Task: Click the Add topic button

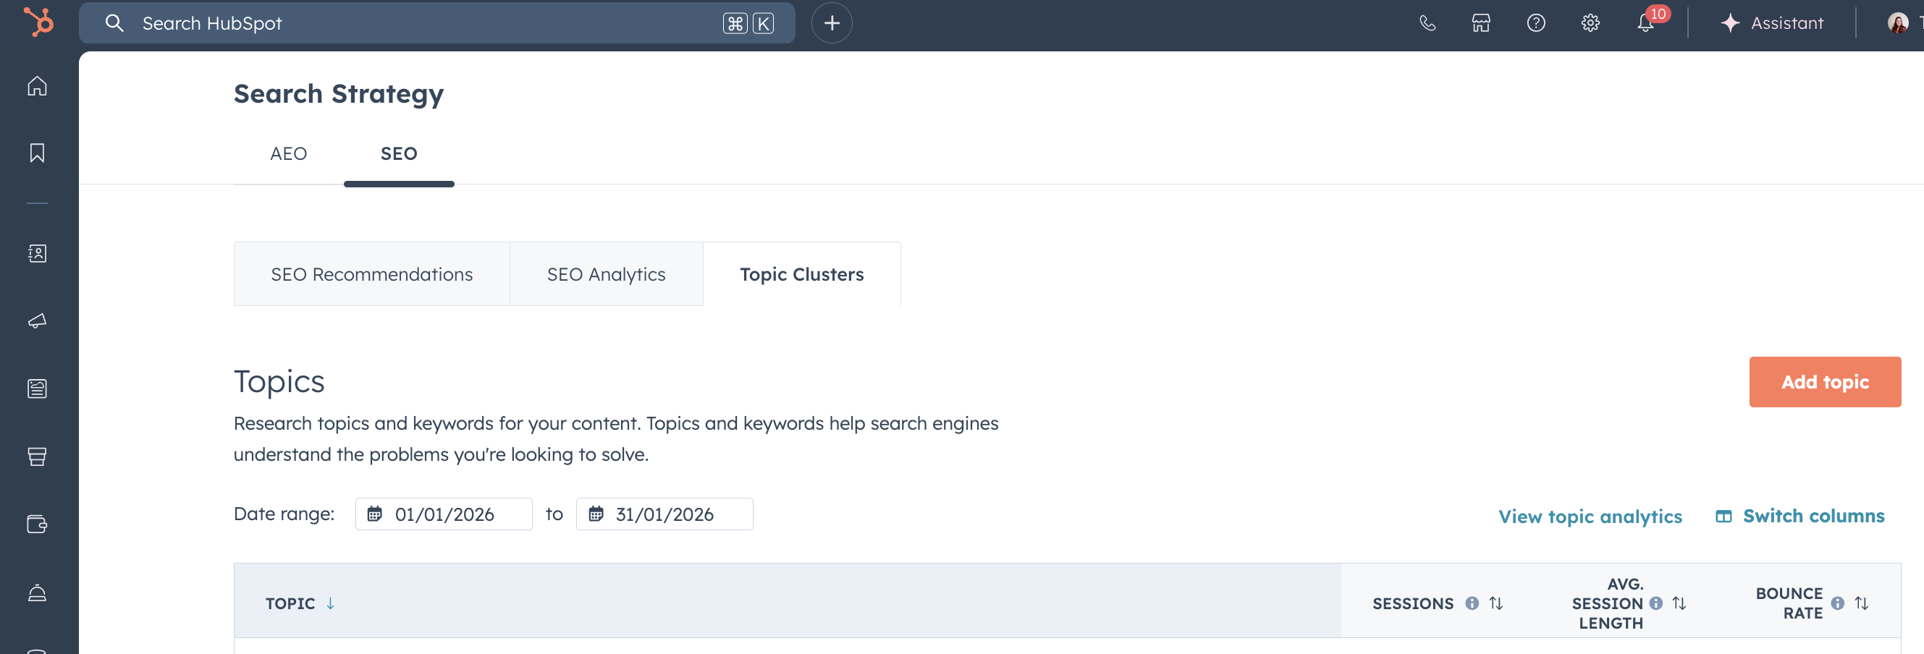Action: coord(1825,381)
